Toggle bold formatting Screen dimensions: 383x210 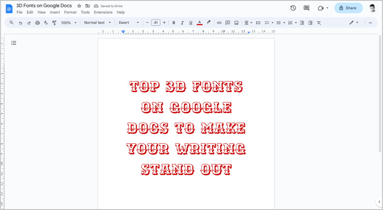[174, 23]
